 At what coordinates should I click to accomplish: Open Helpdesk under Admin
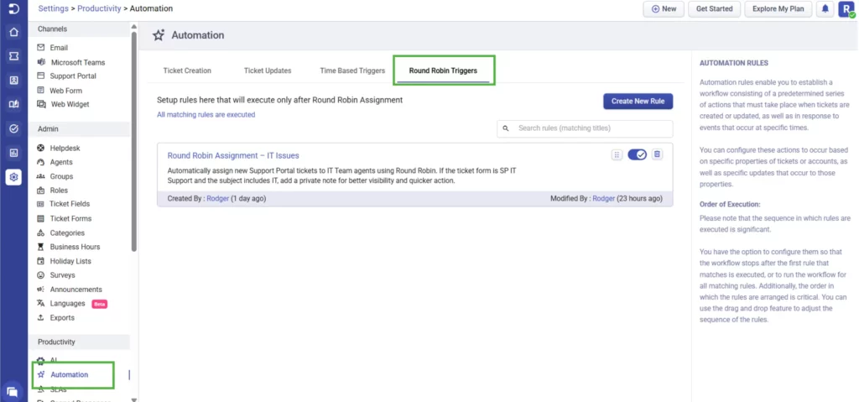[x=65, y=148]
